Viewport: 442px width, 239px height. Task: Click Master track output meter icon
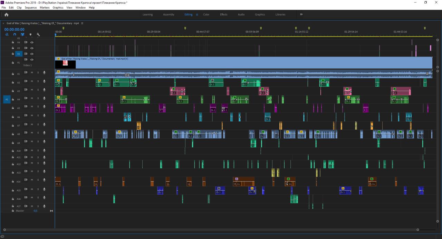51,211
